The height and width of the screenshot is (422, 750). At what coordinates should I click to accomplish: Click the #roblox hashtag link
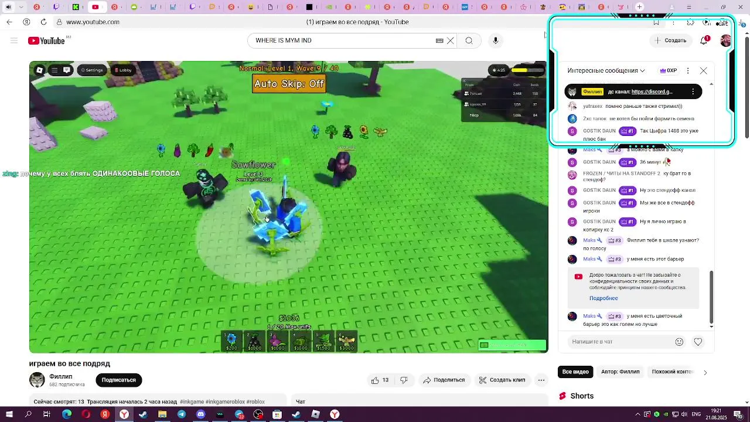[255, 401]
